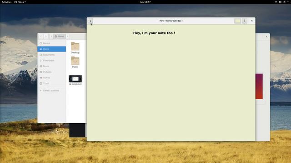This screenshot has height=163, width=291.
Task: Go back to the notes list
Action: point(90,21)
